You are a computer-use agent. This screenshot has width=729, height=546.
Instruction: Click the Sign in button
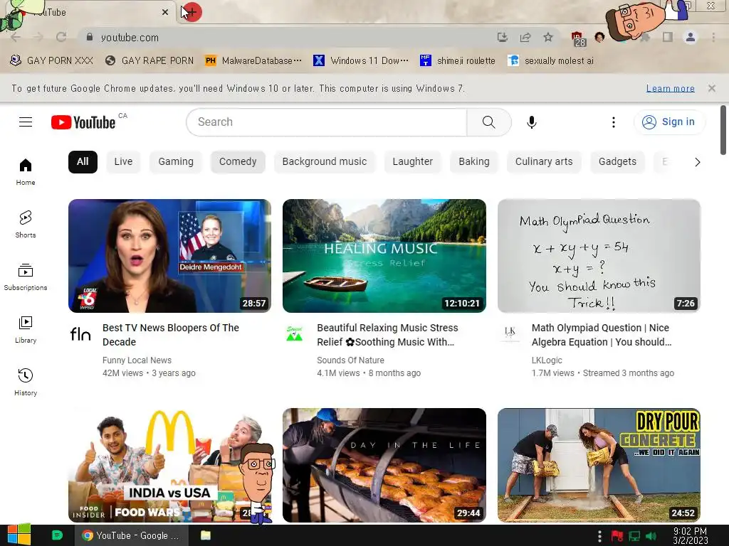click(x=669, y=122)
